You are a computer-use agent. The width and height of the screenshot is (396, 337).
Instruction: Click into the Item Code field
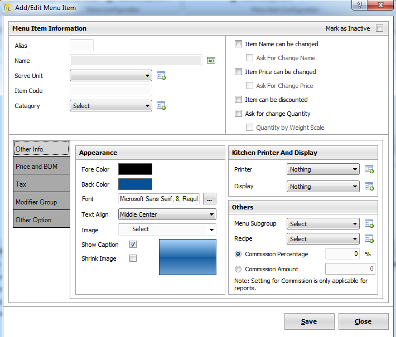pos(111,91)
